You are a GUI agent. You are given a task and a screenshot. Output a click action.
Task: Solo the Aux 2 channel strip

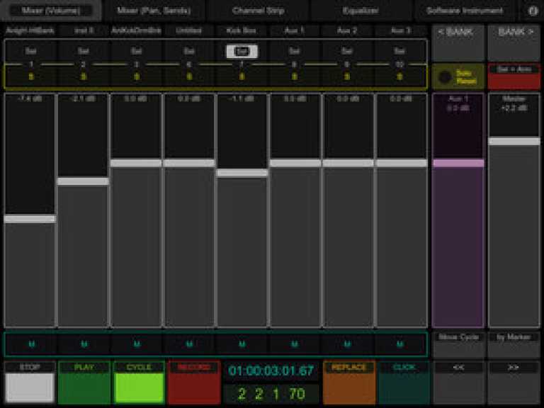(x=347, y=76)
